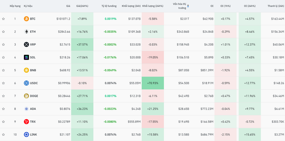Click the Dogecoin (DOGE) icon
This screenshot has height=141, width=285.
26,96
